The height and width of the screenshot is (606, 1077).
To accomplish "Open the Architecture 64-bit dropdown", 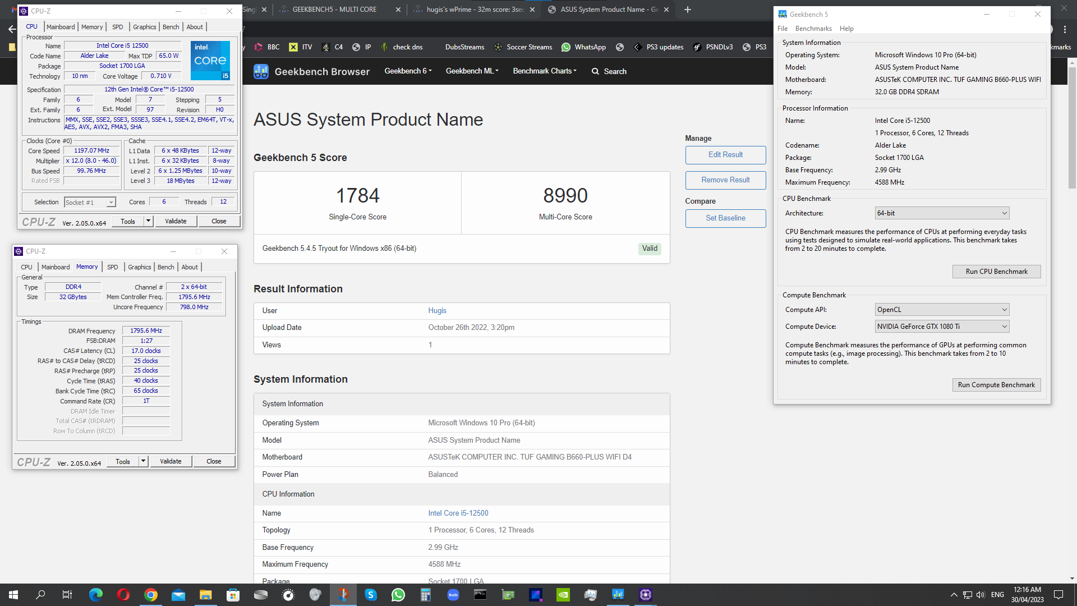I will pos(942,213).
